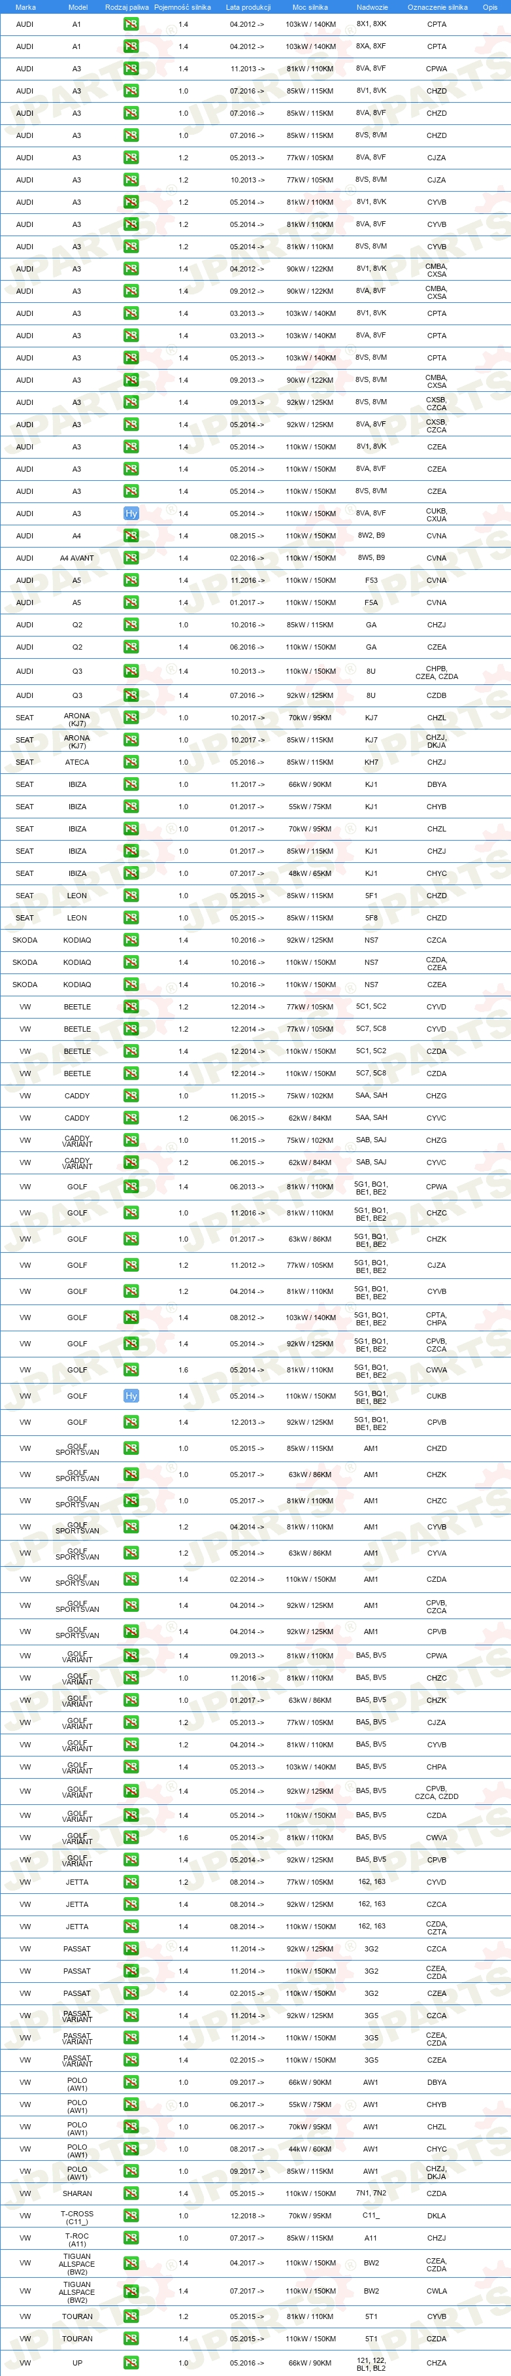
Task: Click the hybrid Hy icon in the VW Golf row
Action: [x=131, y=1395]
